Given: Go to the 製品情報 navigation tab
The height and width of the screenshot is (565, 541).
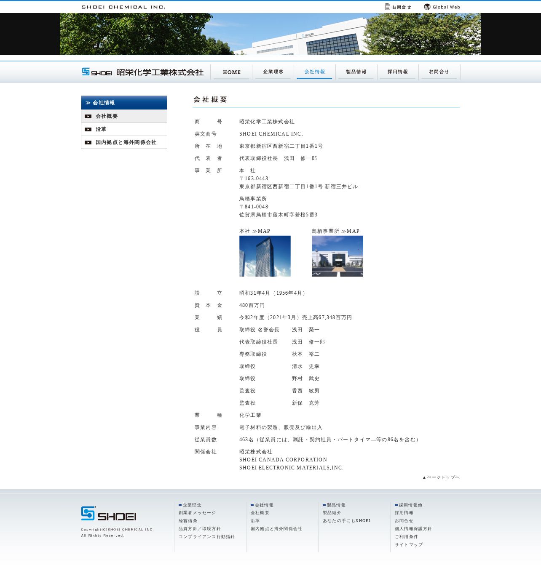Looking at the screenshot, I should click(x=356, y=72).
